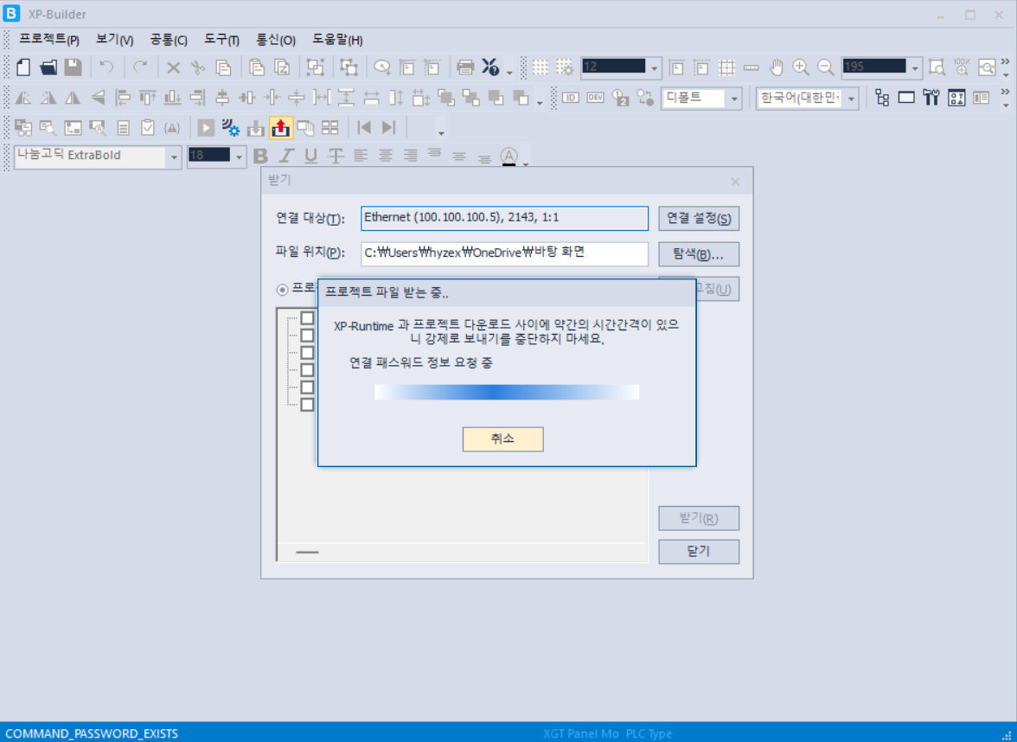Image resolution: width=1017 pixels, height=742 pixels.
Task: Click the Underline U formatting icon
Action: point(310,156)
